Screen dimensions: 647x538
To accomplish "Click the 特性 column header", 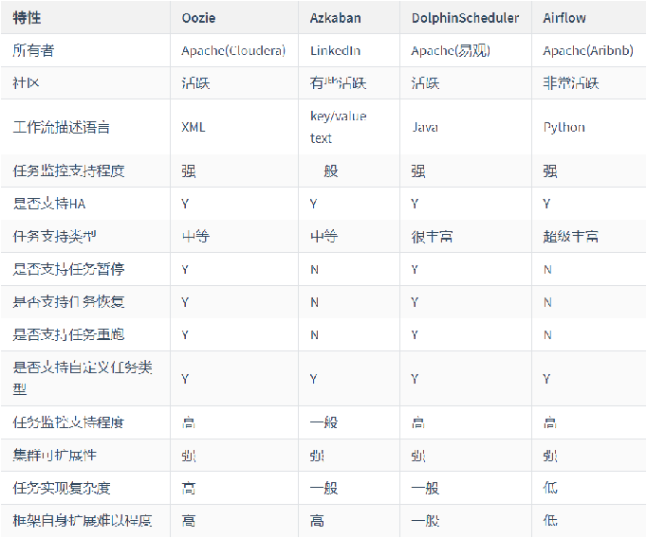I will tap(27, 18).
